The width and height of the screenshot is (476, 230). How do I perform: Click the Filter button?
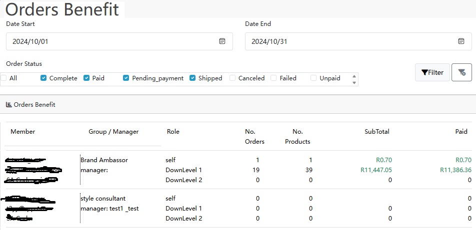[x=432, y=72]
